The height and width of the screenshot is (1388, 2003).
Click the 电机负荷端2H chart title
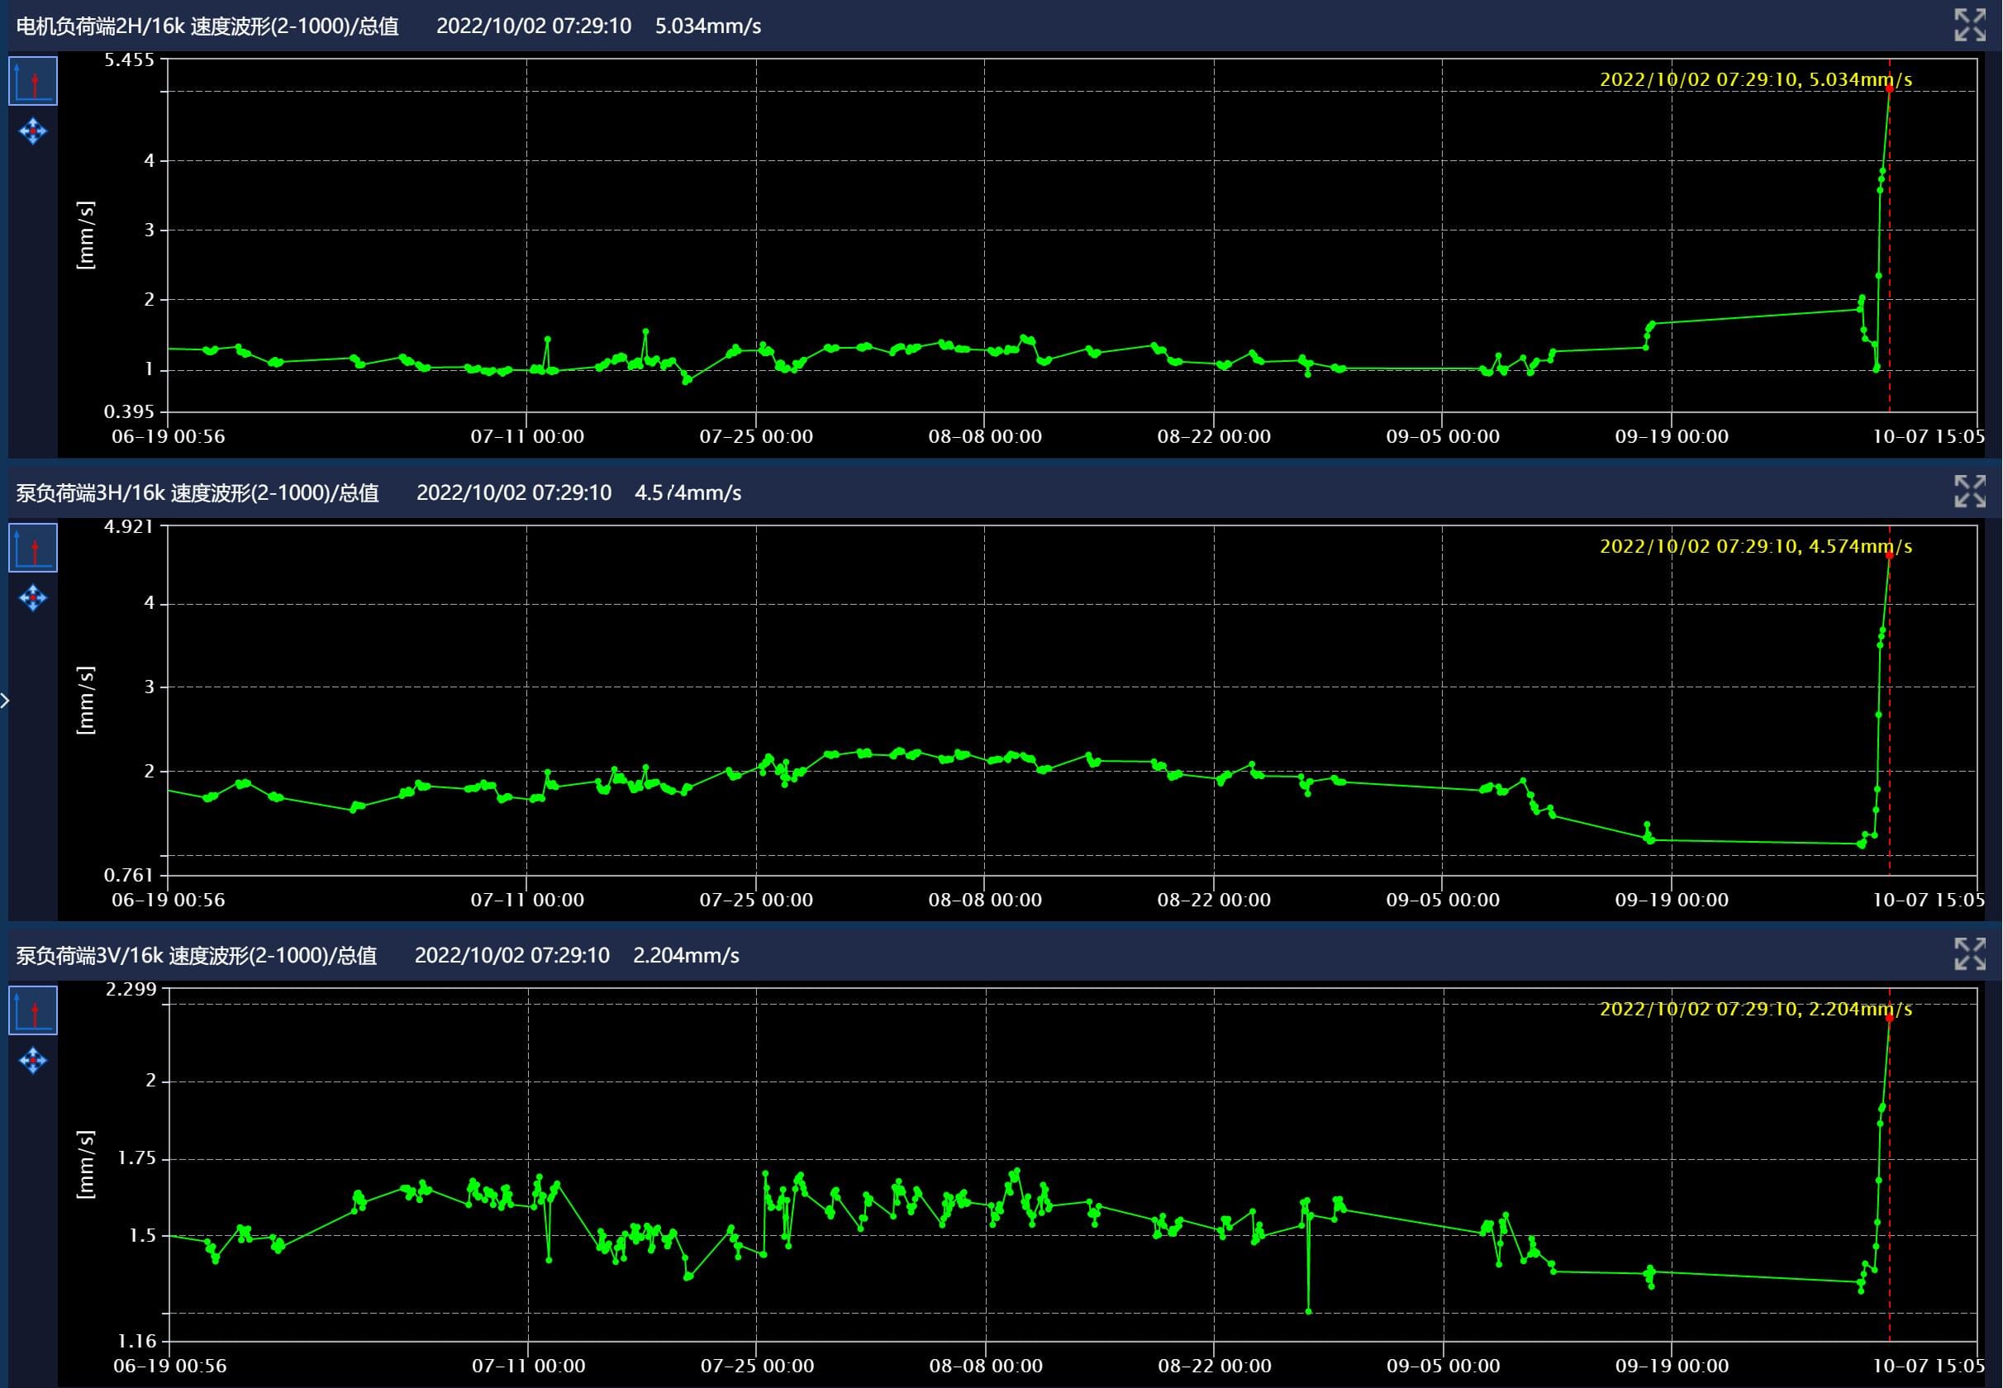(x=207, y=26)
